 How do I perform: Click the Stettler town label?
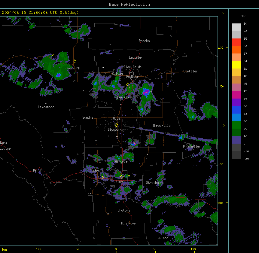[x=190, y=71]
